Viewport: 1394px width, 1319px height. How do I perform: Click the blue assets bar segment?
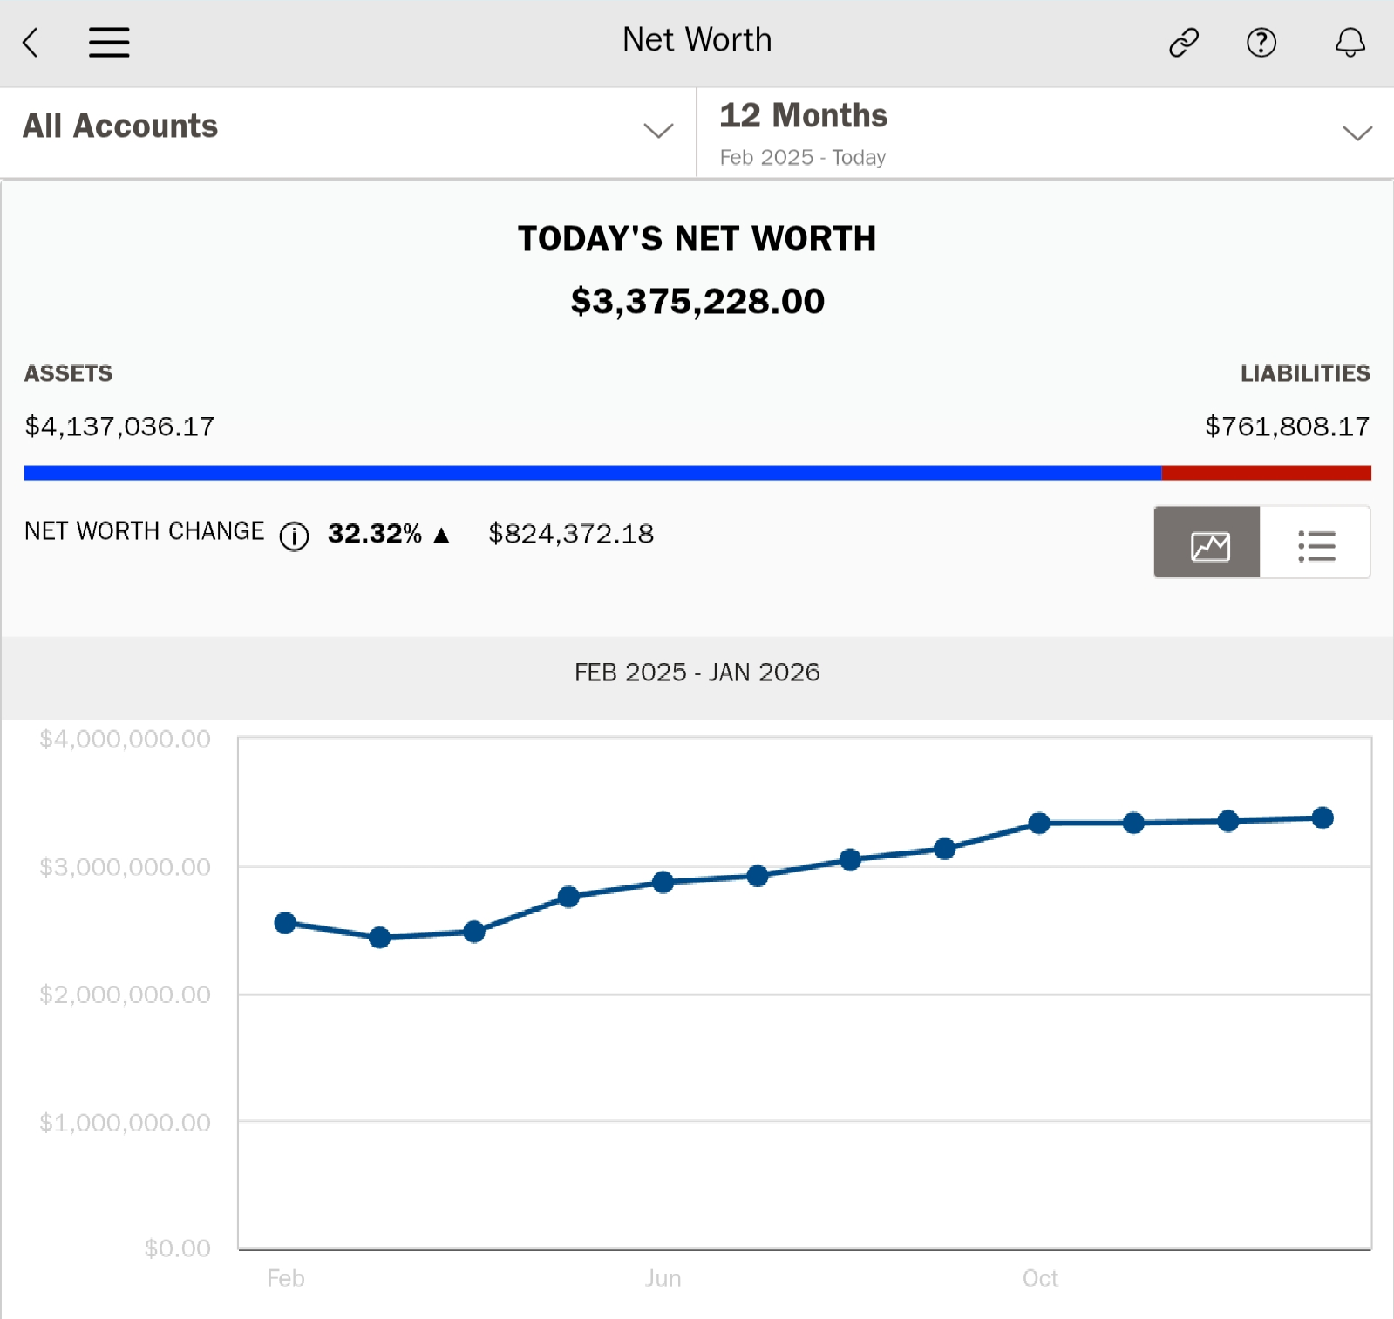point(593,473)
